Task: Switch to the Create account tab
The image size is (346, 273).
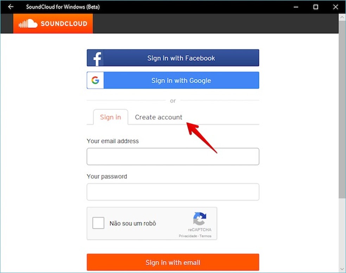Action: click(159, 117)
